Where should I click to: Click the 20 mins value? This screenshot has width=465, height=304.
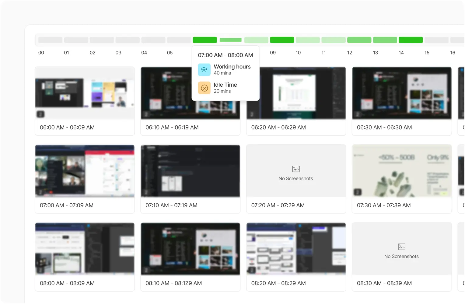(222, 91)
